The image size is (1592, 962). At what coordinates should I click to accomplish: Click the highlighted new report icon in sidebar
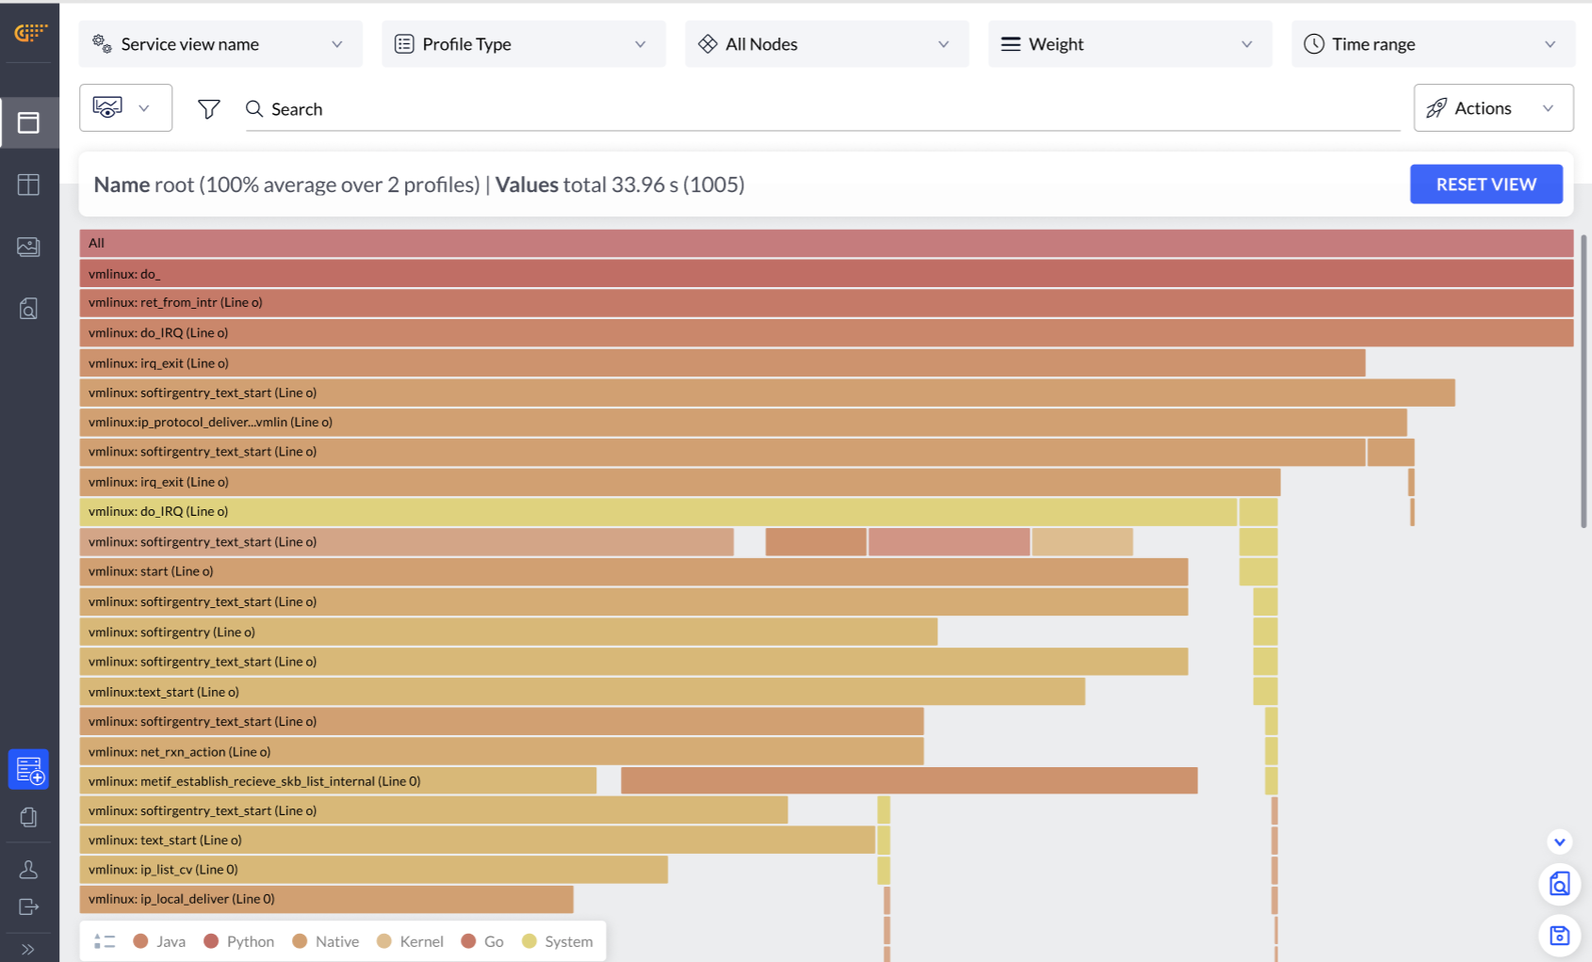(x=28, y=769)
